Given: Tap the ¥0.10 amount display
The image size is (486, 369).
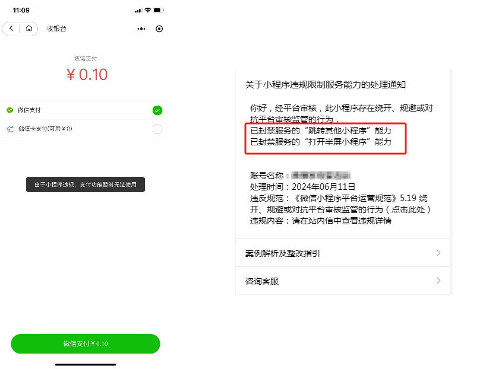Looking at the screenshot, I should (x=87, y=75).
